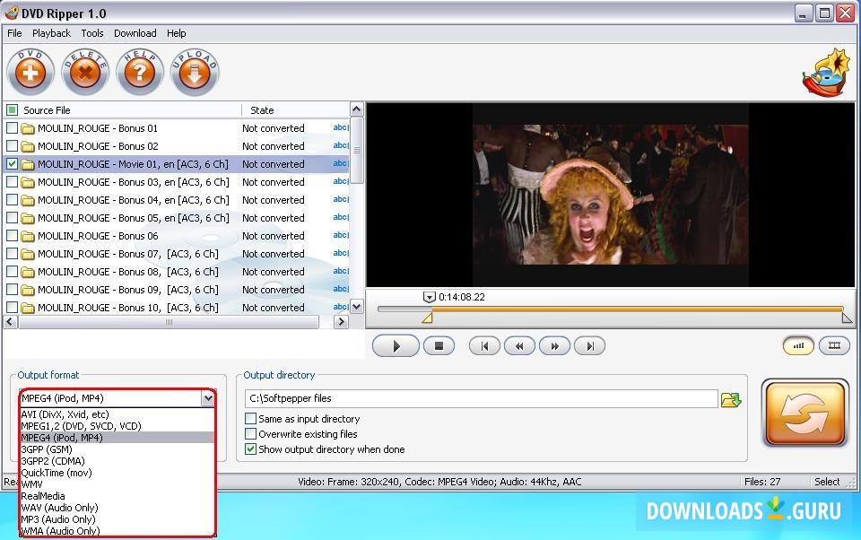Open the Playback menu
Screen dimensions: 861x540
[x=51, y=33]
